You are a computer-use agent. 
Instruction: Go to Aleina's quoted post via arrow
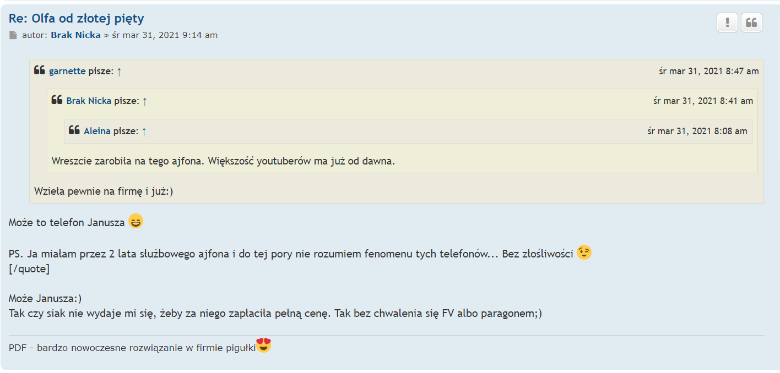tap(144, 131)
